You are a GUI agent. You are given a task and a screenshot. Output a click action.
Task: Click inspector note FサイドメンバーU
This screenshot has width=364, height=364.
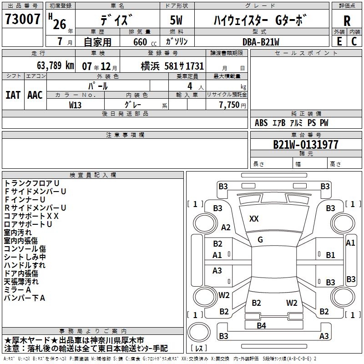tap(35, 191)
